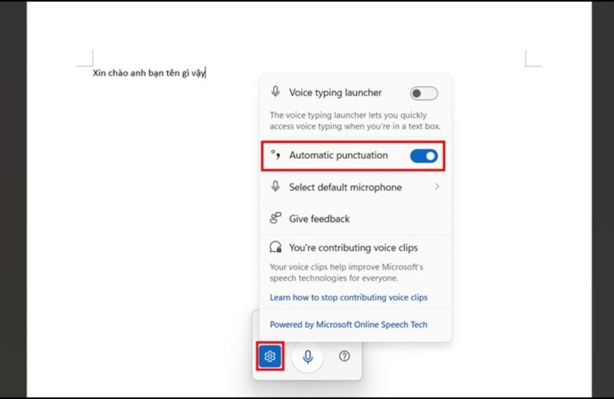Click the Automatic punctuation comma icon
Screen dimensions: 614x399
[x=275, y=155]
